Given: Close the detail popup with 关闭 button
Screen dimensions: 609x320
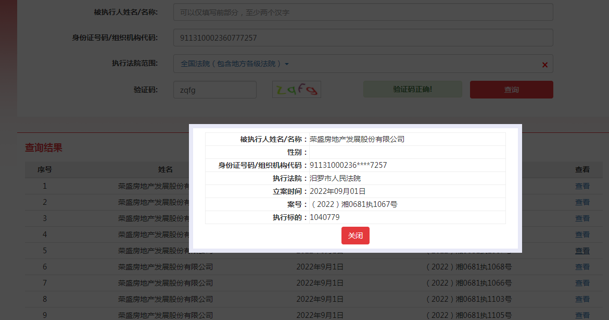Looking at the screenshot, I should pos(355,236).
